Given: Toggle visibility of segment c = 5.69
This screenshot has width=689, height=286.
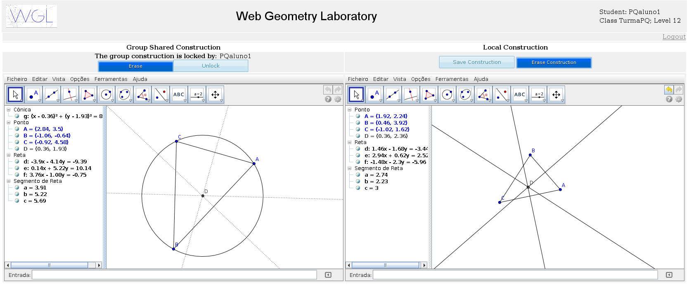Looking at the screenshot, I should click(17, 201).
